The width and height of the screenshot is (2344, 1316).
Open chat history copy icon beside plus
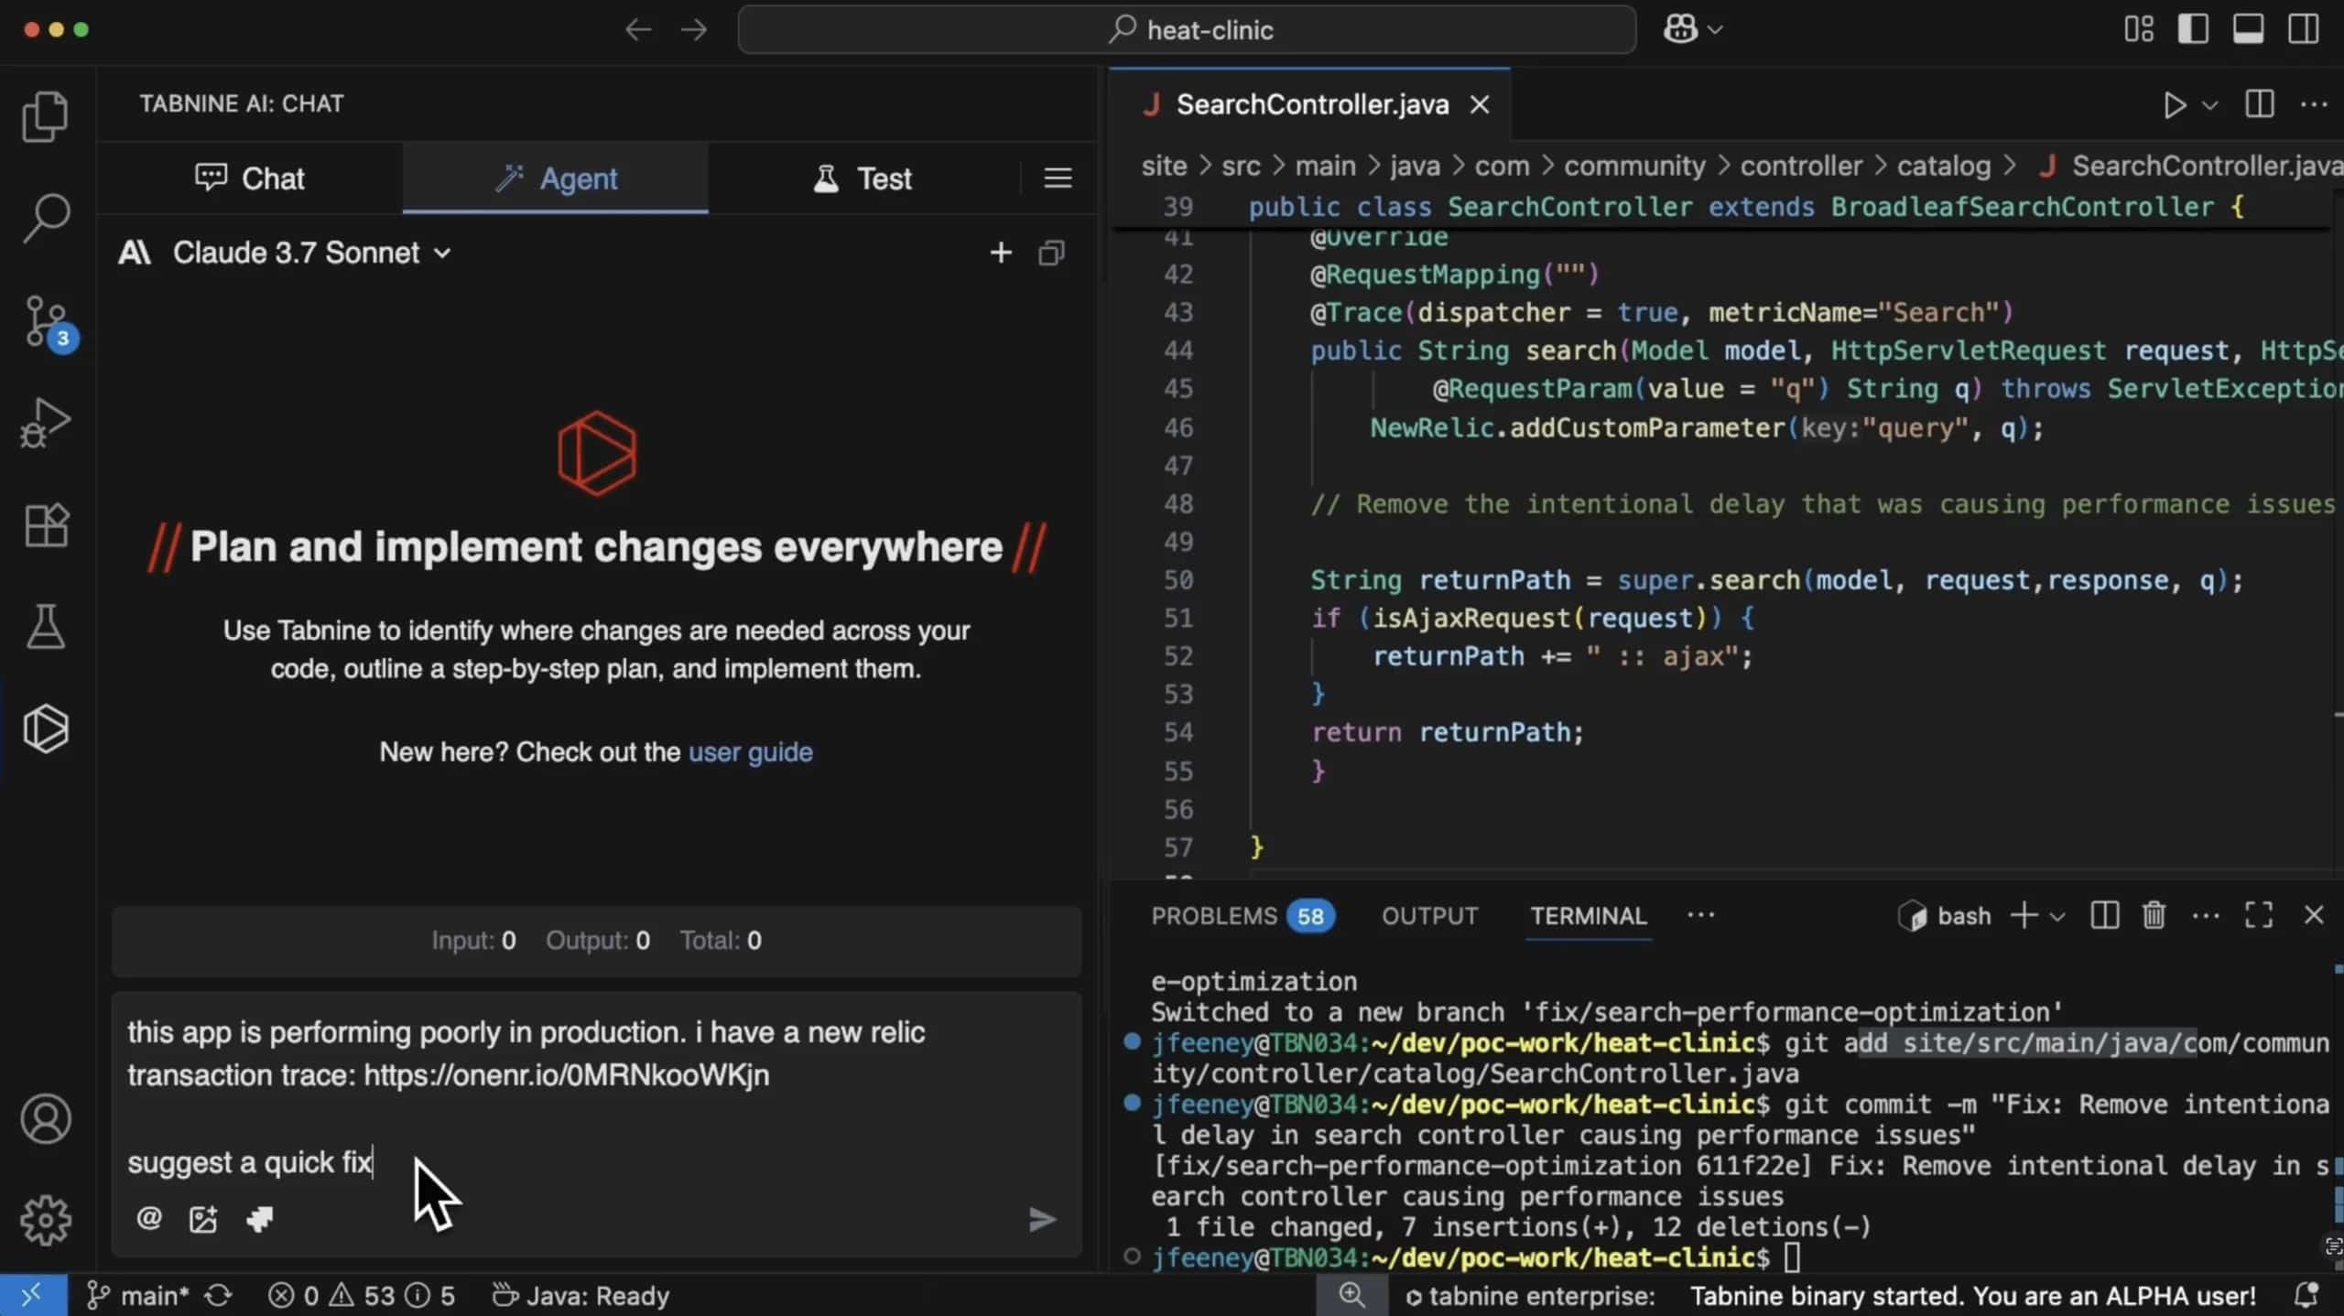click(x=1051, y=253)
